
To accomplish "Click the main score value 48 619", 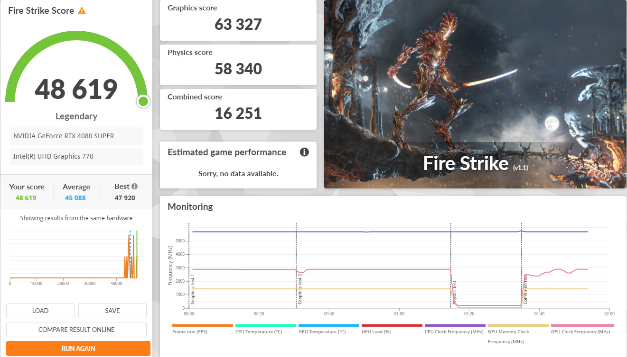I will coord(76,89).
